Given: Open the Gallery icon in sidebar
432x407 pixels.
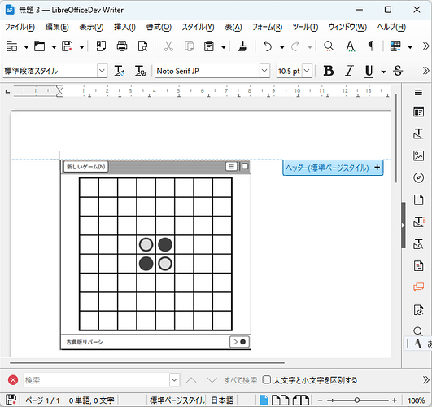Looking at the screenshot, I should pos(418,155).
